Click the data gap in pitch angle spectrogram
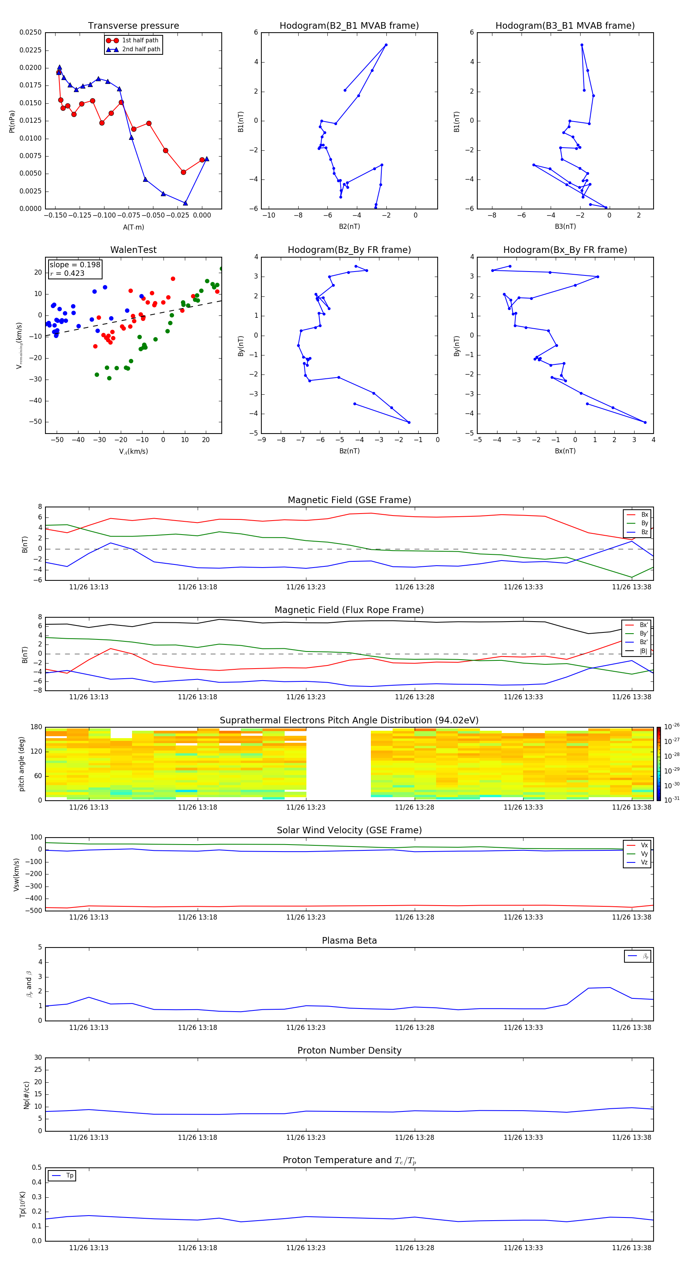Viewport: 699px width, 1282px height. click(338, 763)
